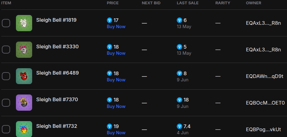The width and height of the screenshot is (287, 137).
Task: Check the box for Sleigh Bell #1819
Action: (6, 23)
